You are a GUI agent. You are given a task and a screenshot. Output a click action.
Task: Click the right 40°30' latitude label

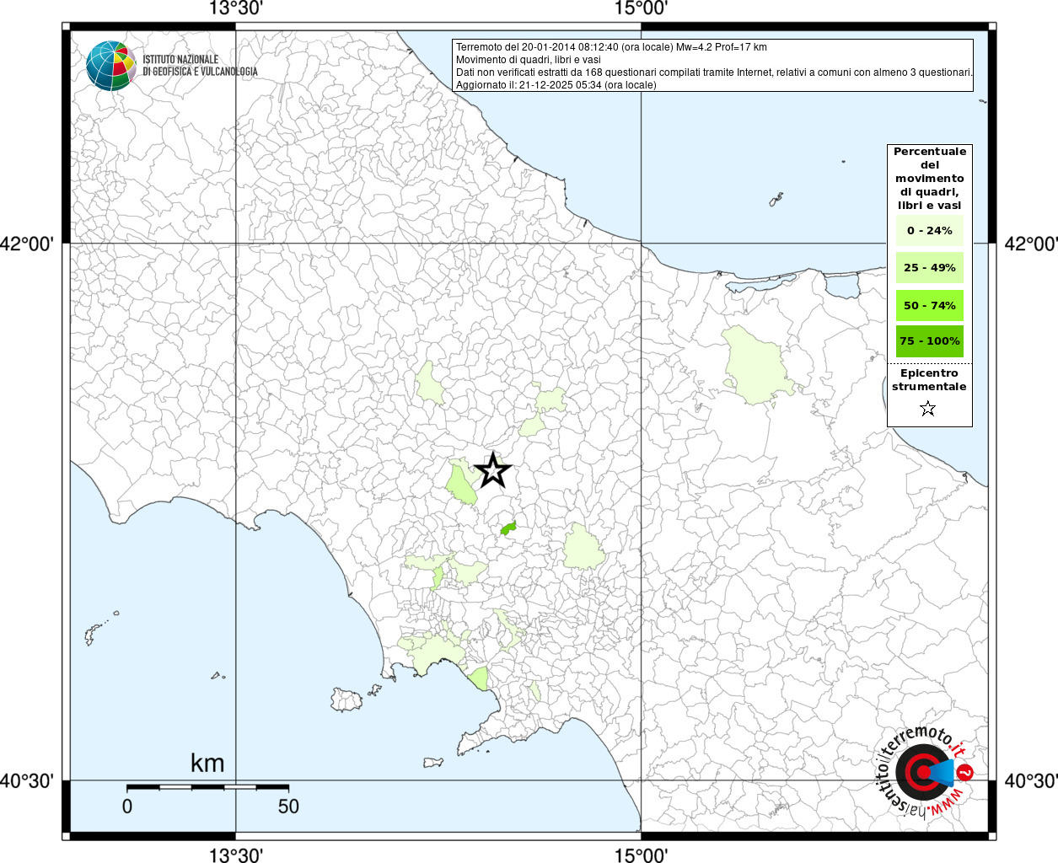pyautogui.click(x=1030, y=781)
